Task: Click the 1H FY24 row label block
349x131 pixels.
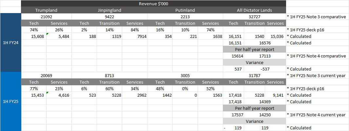Action: (10, 43)
